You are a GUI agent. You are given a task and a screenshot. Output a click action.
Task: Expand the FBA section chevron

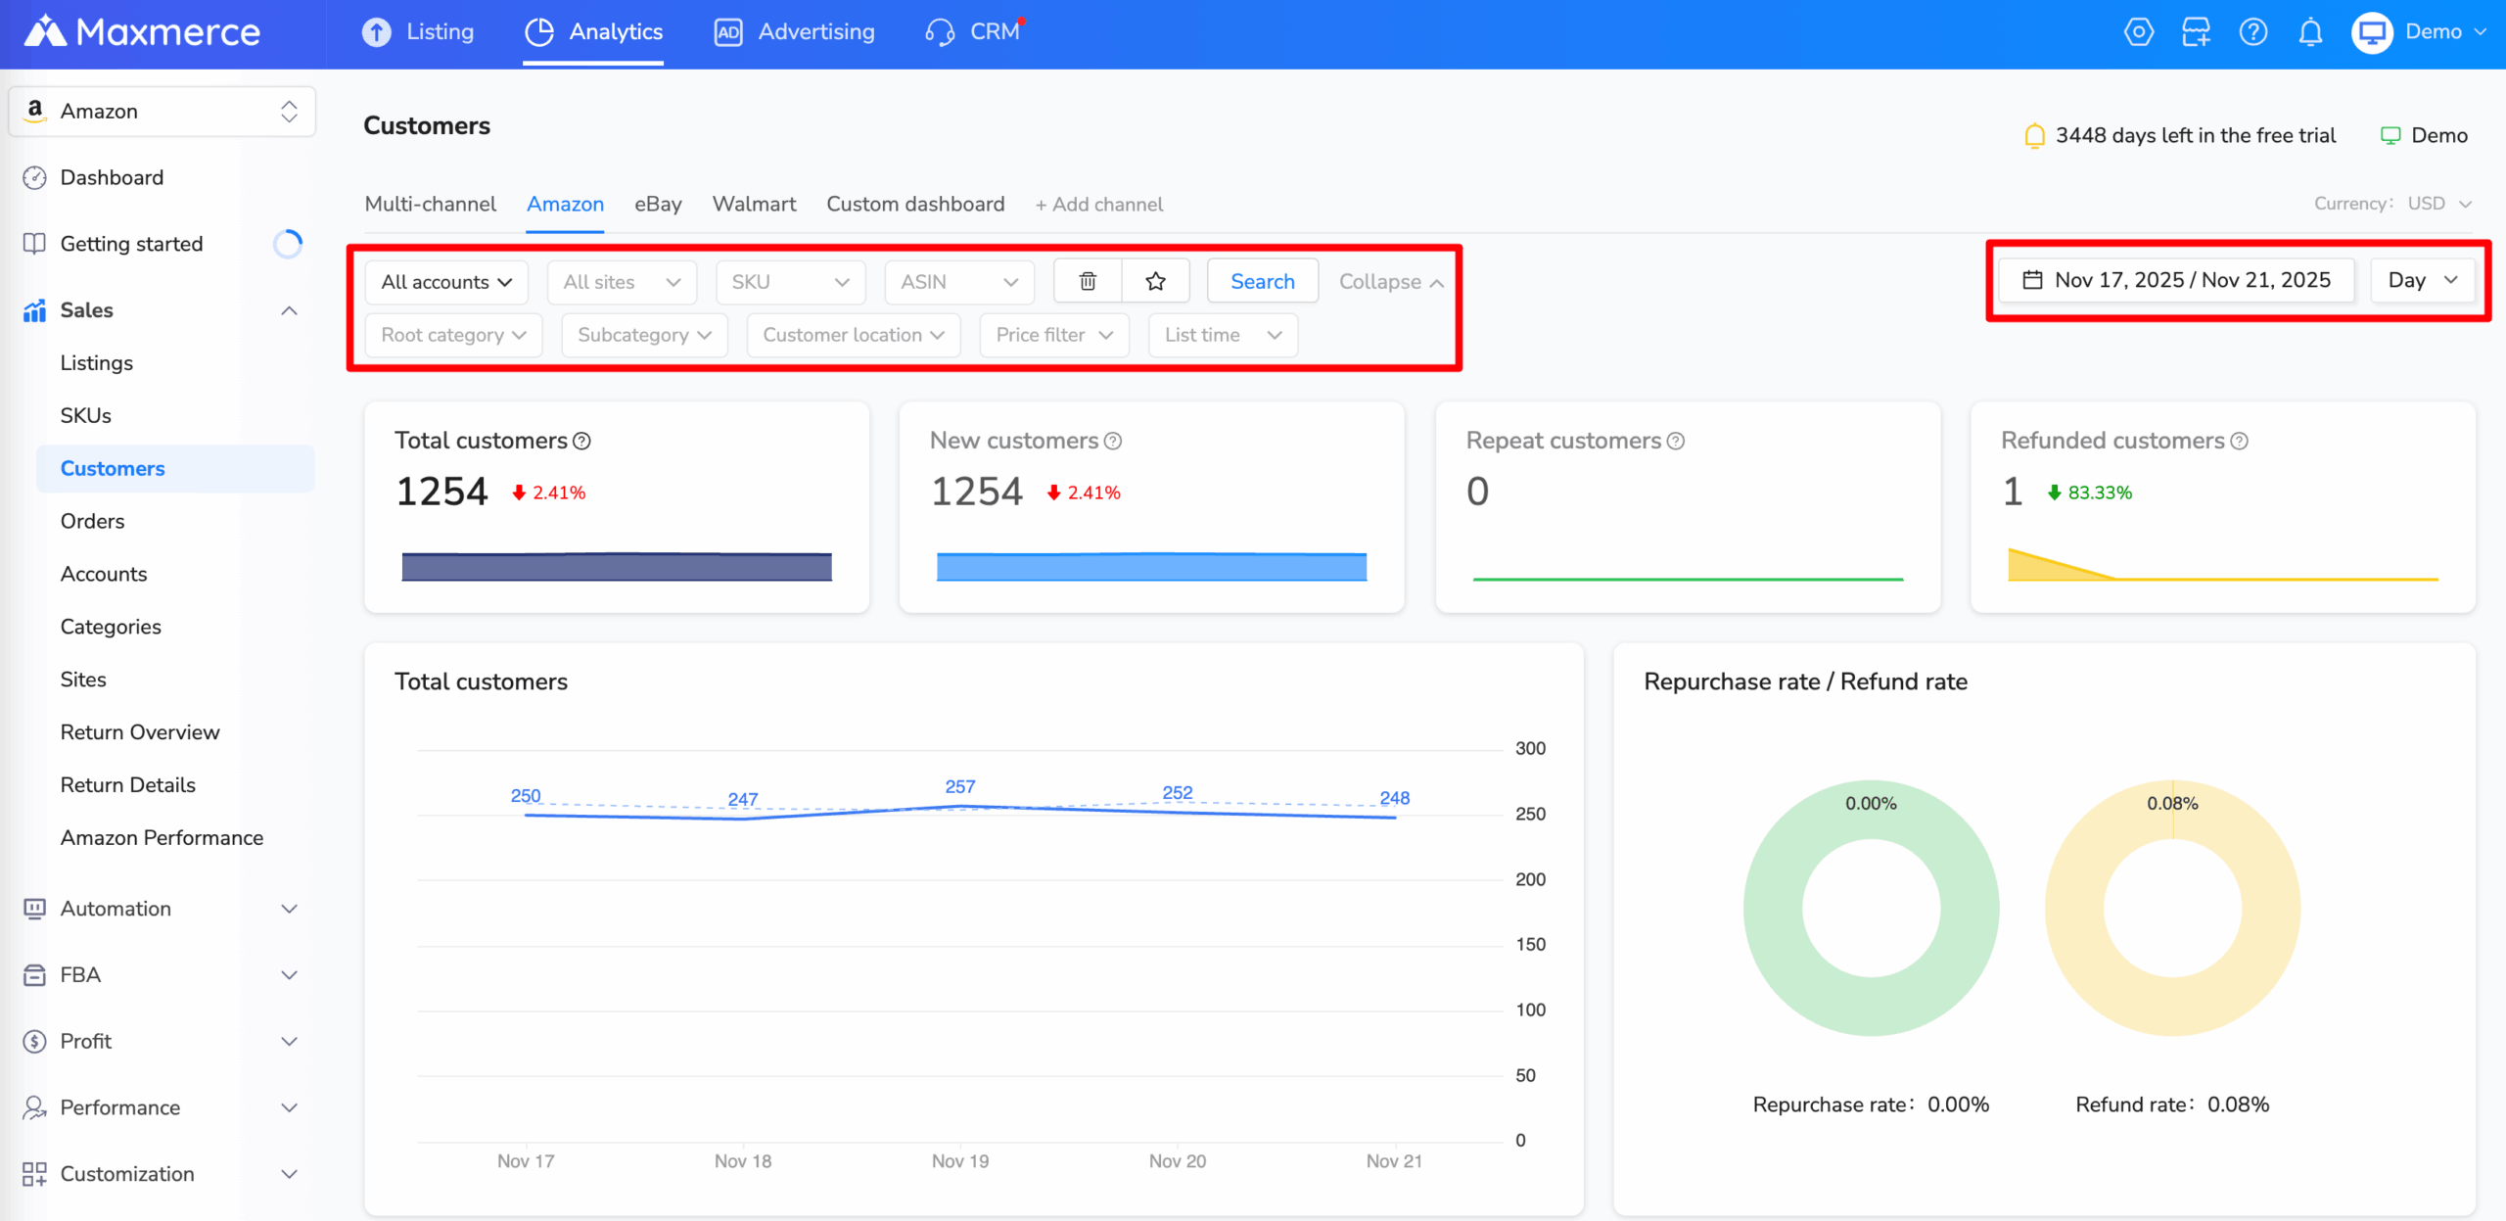pos(289,975)
